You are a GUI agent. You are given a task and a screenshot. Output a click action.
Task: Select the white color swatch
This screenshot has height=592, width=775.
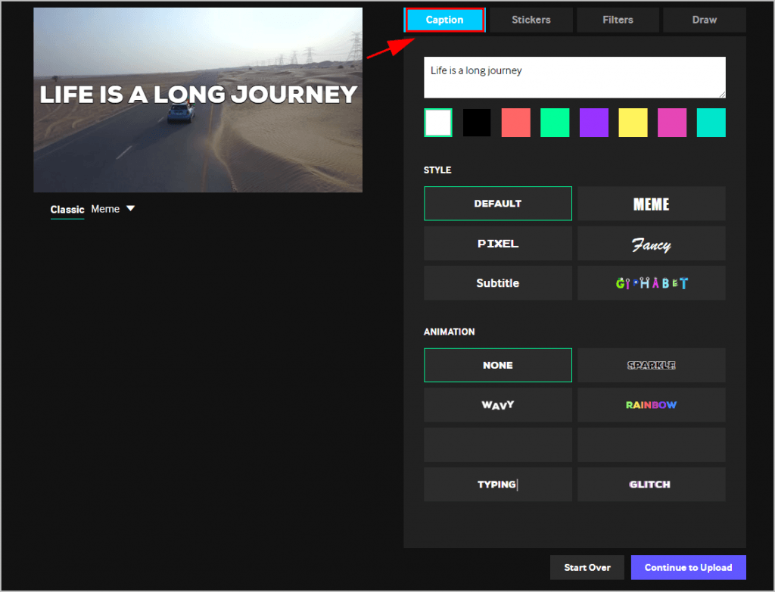tap(438, 123)
